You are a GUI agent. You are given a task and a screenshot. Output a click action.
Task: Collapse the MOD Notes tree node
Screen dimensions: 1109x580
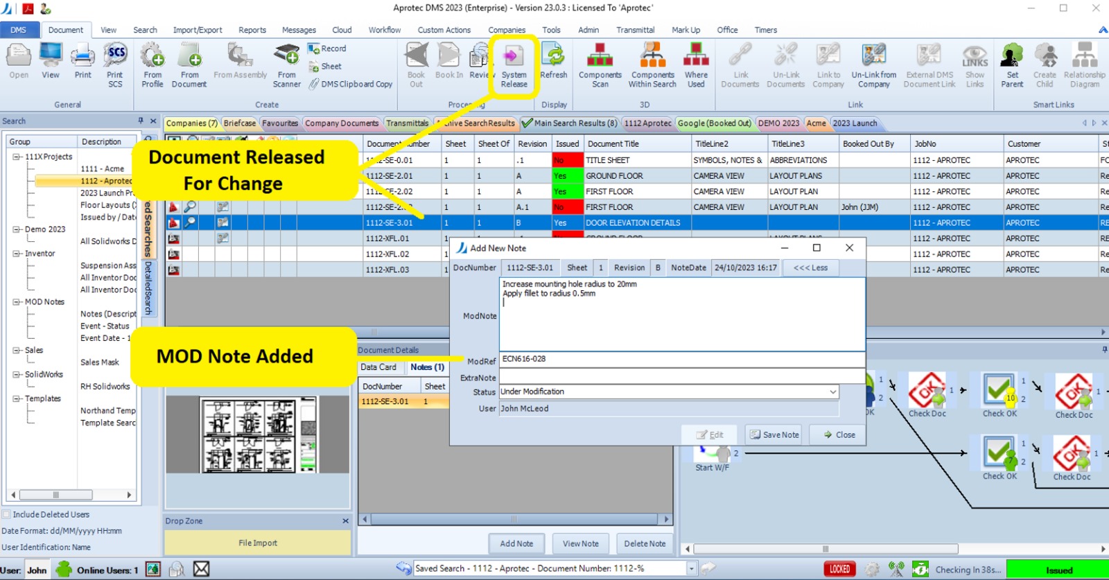[x=16, y=302]
